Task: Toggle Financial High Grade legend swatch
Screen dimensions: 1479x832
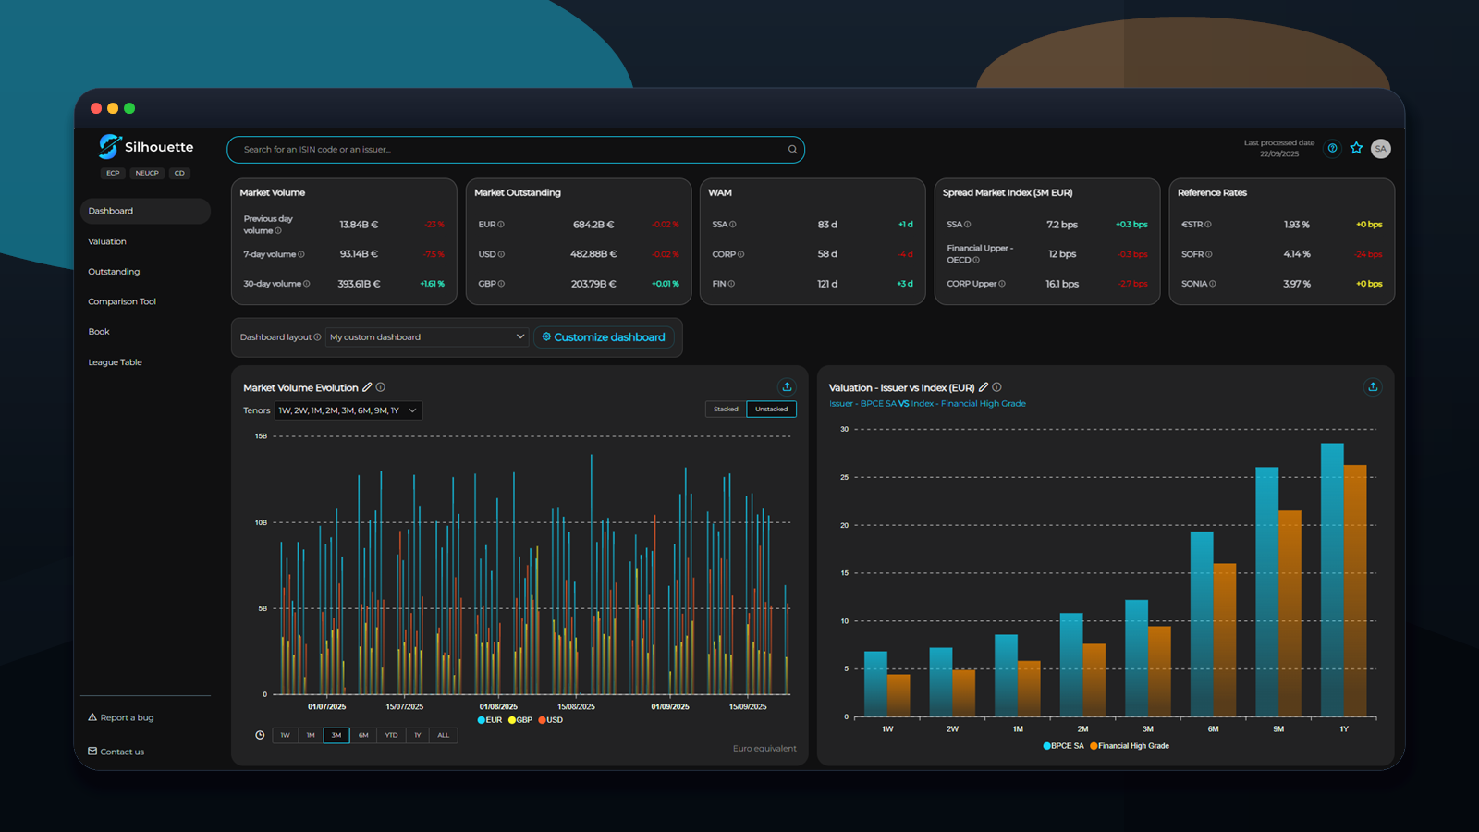Action: click(x=1094, y=746)
